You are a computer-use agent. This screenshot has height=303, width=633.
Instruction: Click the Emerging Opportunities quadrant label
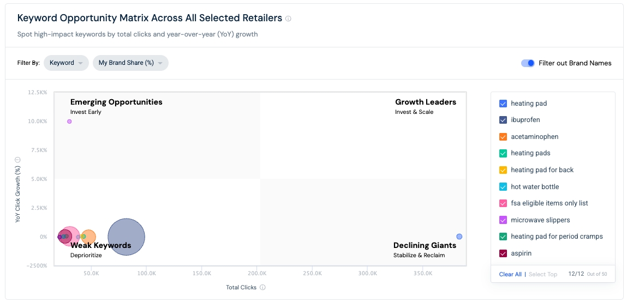coord(116,102)
